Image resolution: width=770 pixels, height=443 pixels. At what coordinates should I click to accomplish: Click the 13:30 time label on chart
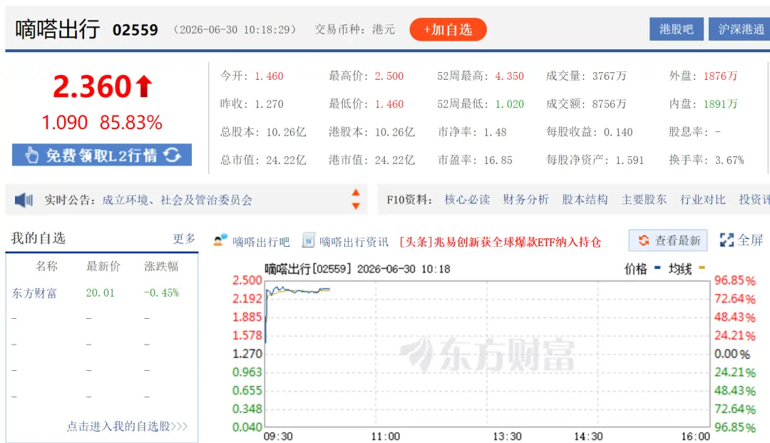[507, 436]
